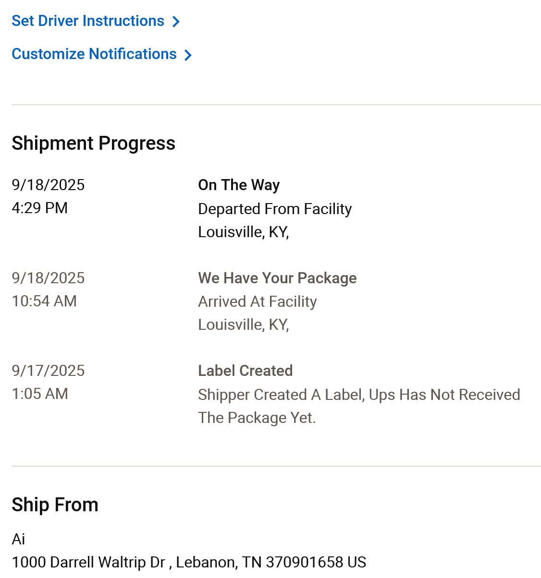This screenshot has width=541, height=578.
Task: Click the Shipment Progress heading
Action: 93,144
